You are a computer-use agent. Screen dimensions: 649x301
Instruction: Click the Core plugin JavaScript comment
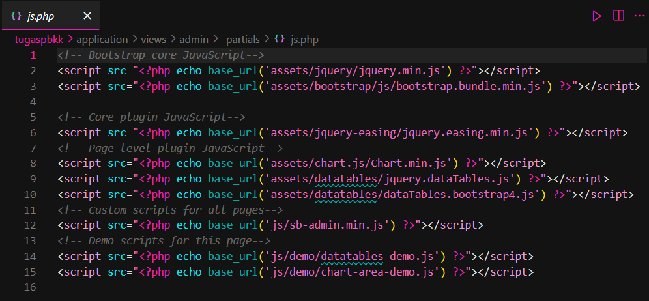151,117
